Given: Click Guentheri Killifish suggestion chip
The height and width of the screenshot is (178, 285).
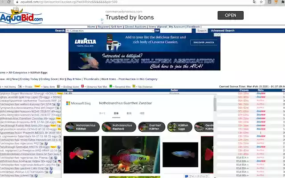Looking at the screenshot, I should pos(151,127).
